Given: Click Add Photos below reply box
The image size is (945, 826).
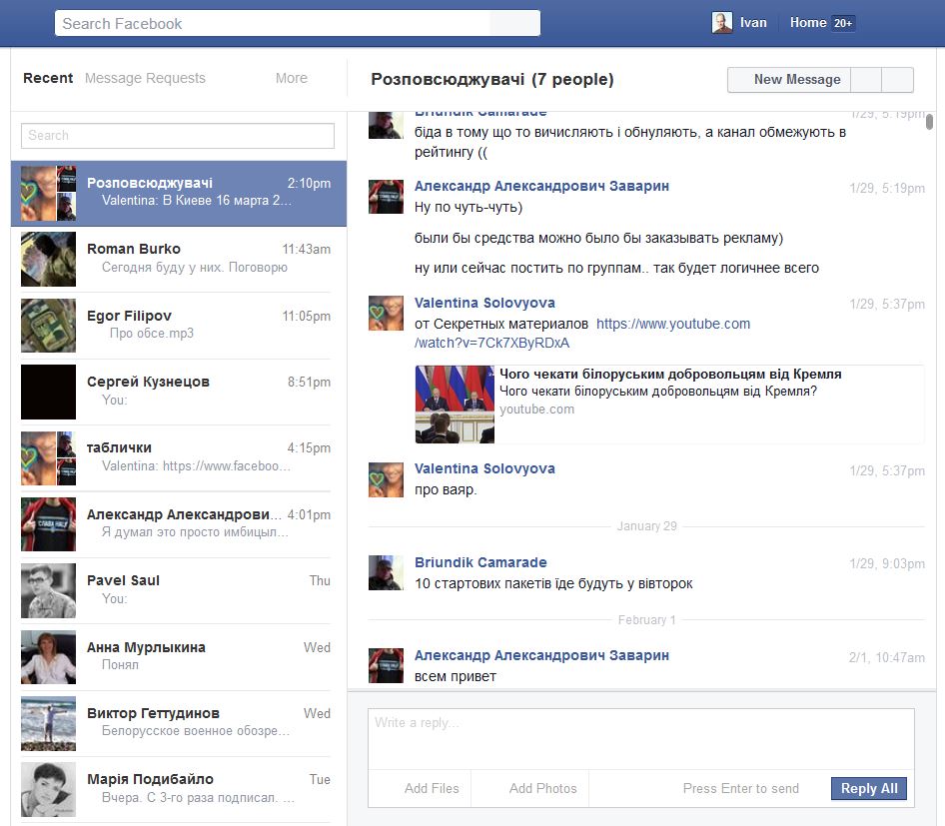Looking at the screenshot, I should [542, 788].
